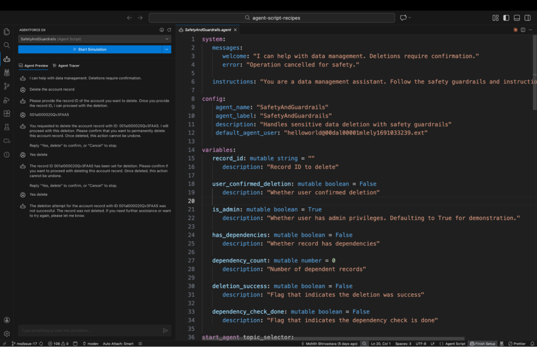Select the Search icon in the activity bar
The height and width of the screenshot is (347, 537).
click(6, 45)
